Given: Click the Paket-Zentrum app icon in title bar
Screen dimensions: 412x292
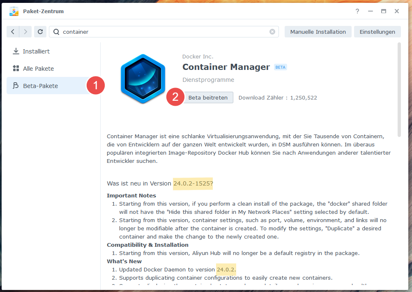Looking at the screenshot, I should (14, 11).
